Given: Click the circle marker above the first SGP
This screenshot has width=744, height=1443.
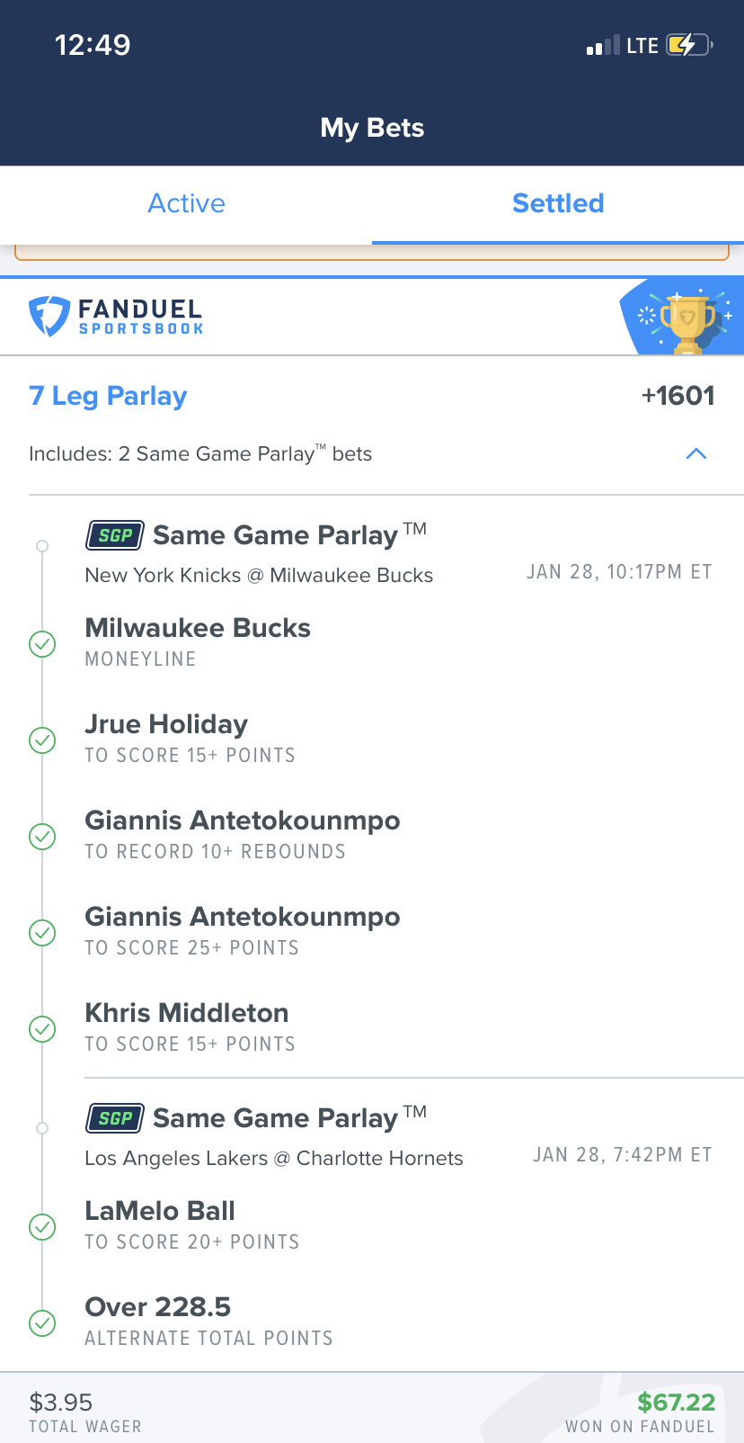Looking at the screenshot, I should (41, 545).
